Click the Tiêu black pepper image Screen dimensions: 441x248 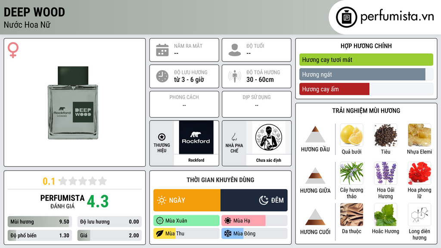pos(385,135)
